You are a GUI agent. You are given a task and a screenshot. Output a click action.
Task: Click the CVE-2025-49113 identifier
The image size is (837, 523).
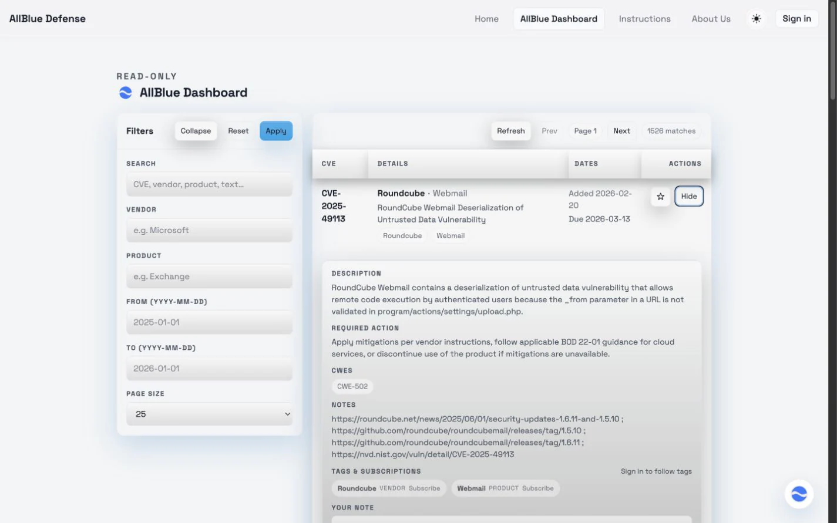click(334, 206)
